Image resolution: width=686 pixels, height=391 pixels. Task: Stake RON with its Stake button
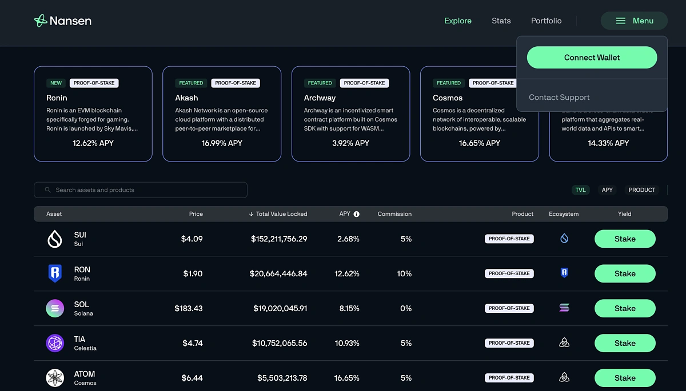pyautogui.click(x=625, y=273)
